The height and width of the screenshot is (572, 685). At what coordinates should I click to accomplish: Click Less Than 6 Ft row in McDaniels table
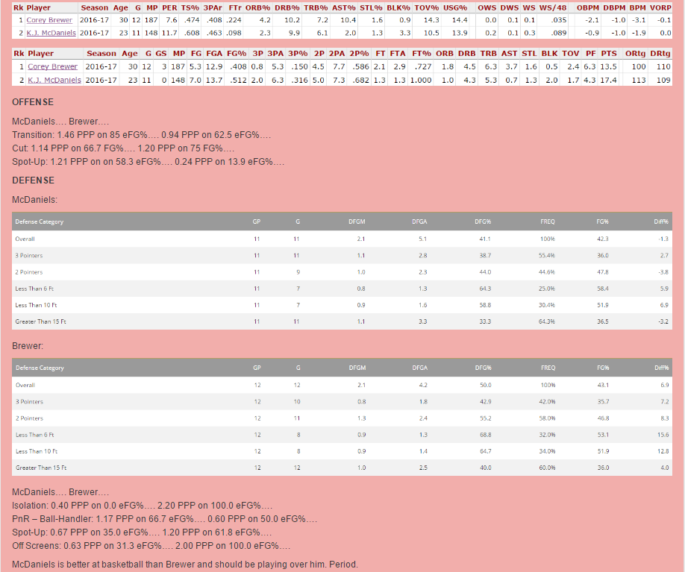click(342, 289)
